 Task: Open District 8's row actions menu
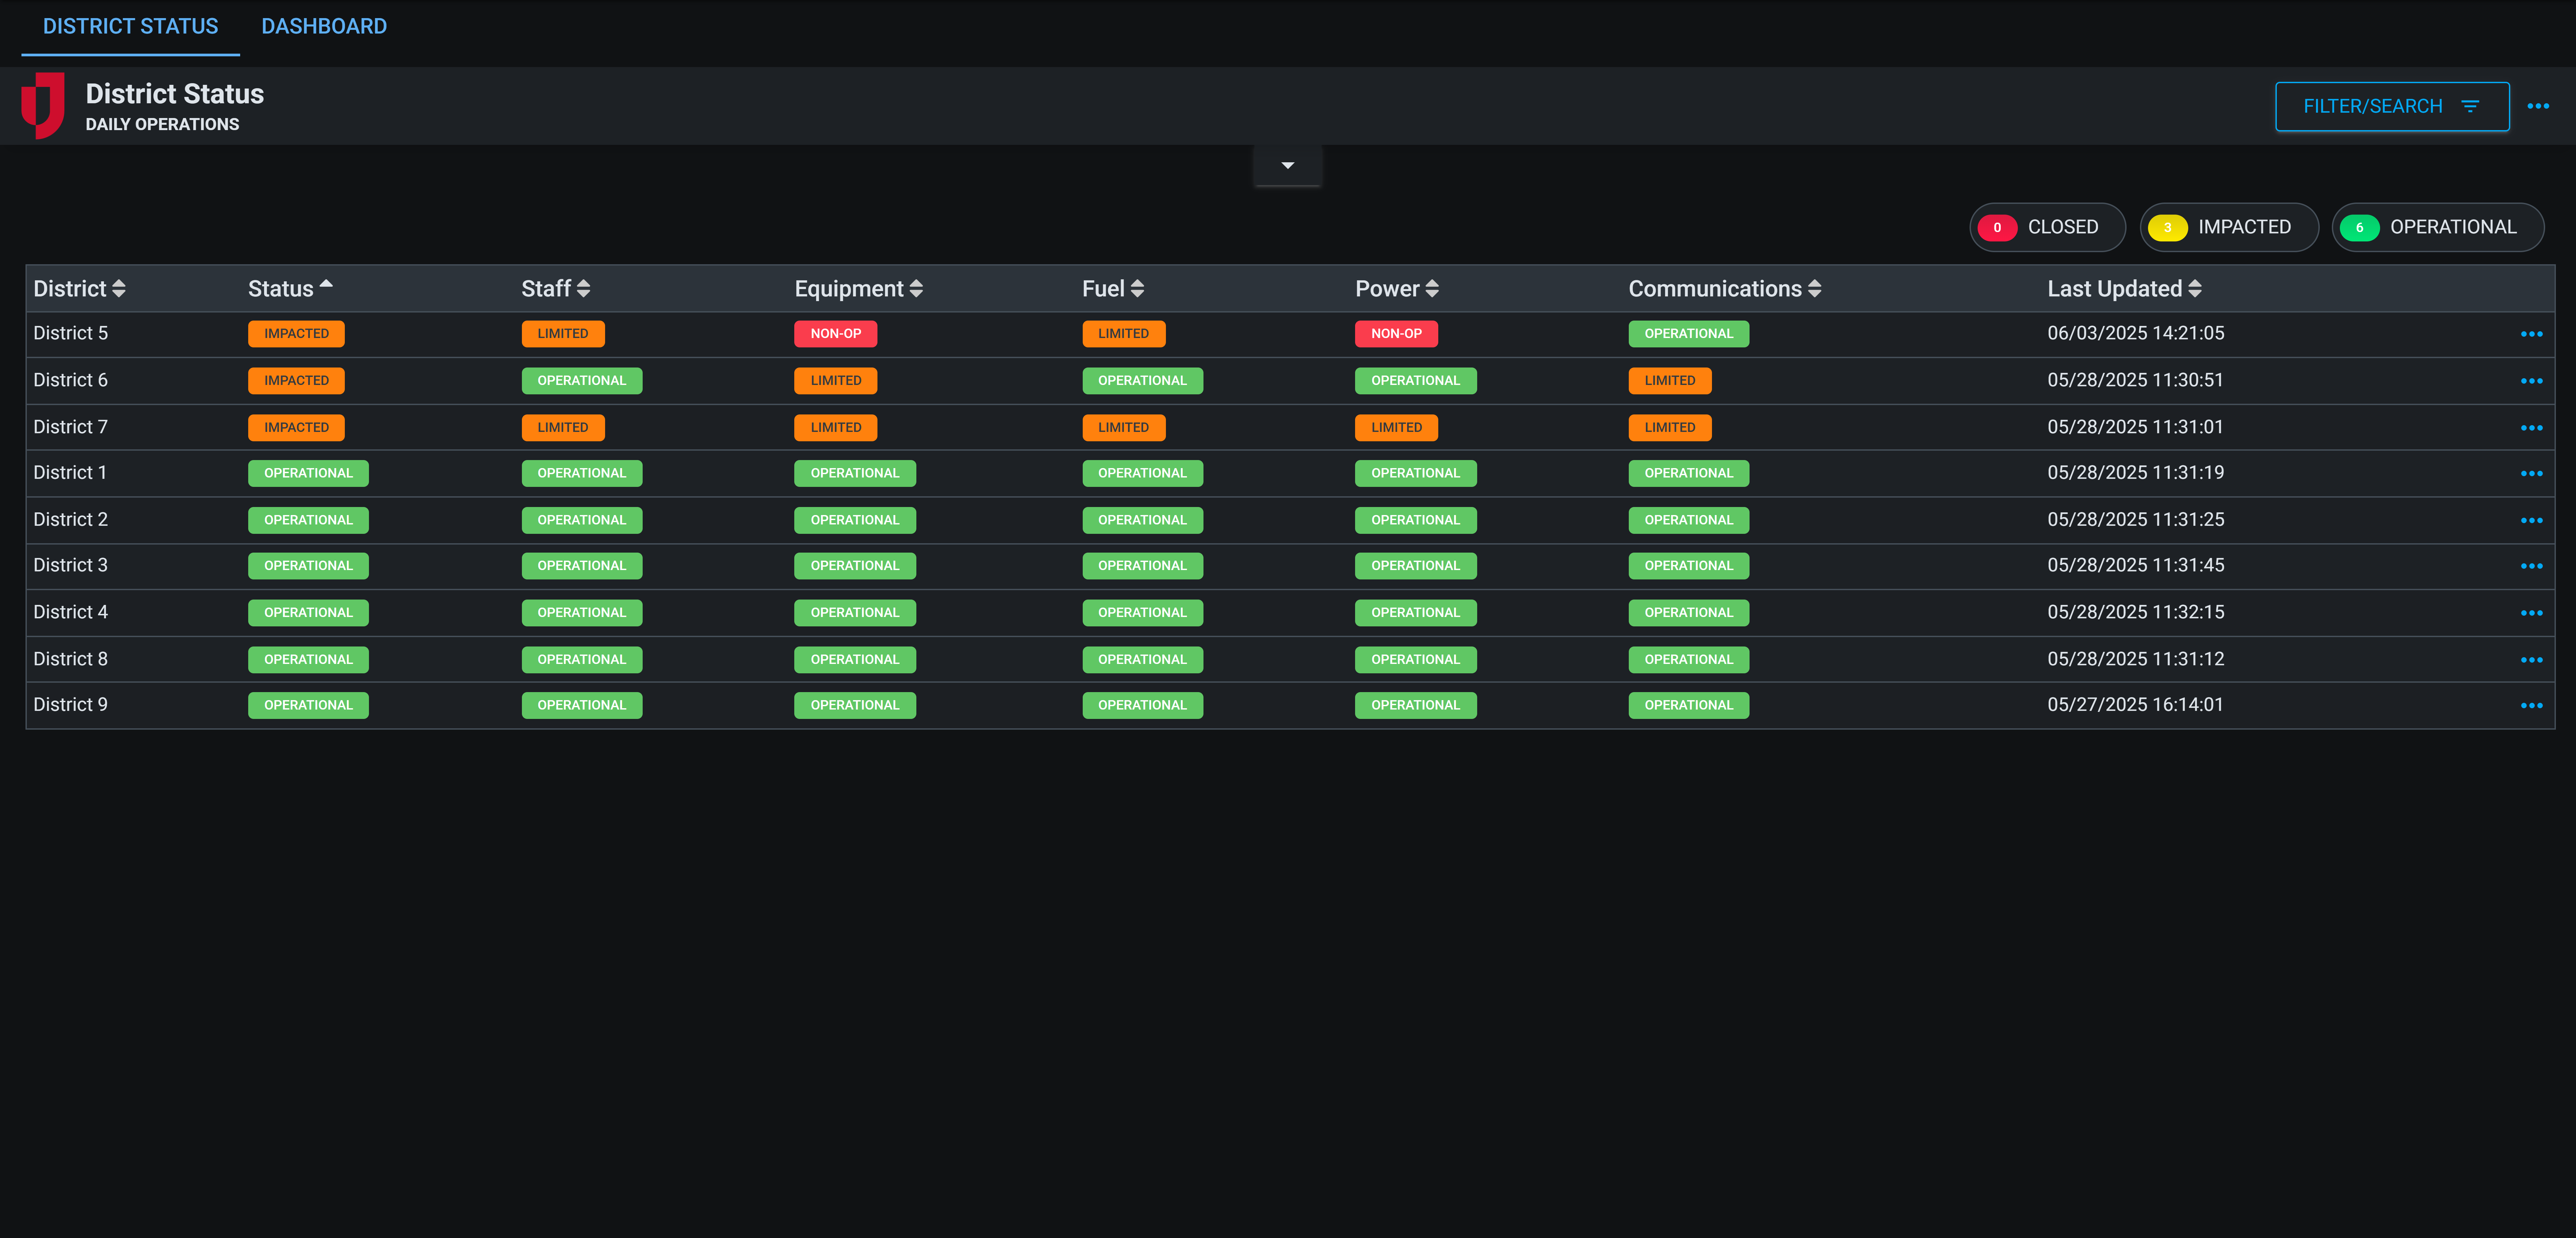(x=2532, y=659)
